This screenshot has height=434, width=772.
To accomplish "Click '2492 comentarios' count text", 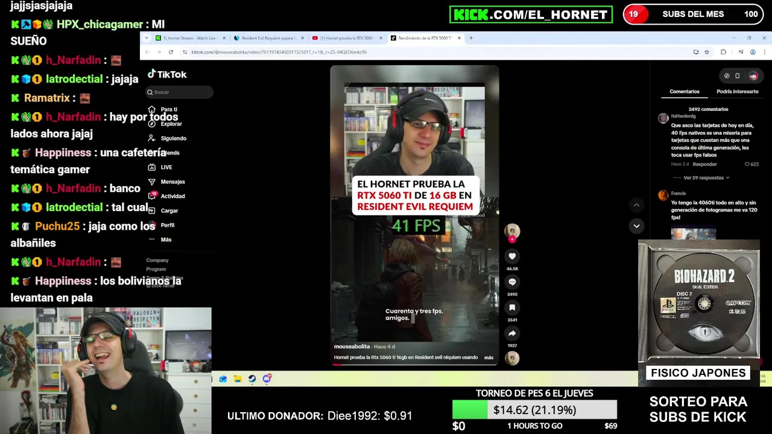I will pos(708,109).
